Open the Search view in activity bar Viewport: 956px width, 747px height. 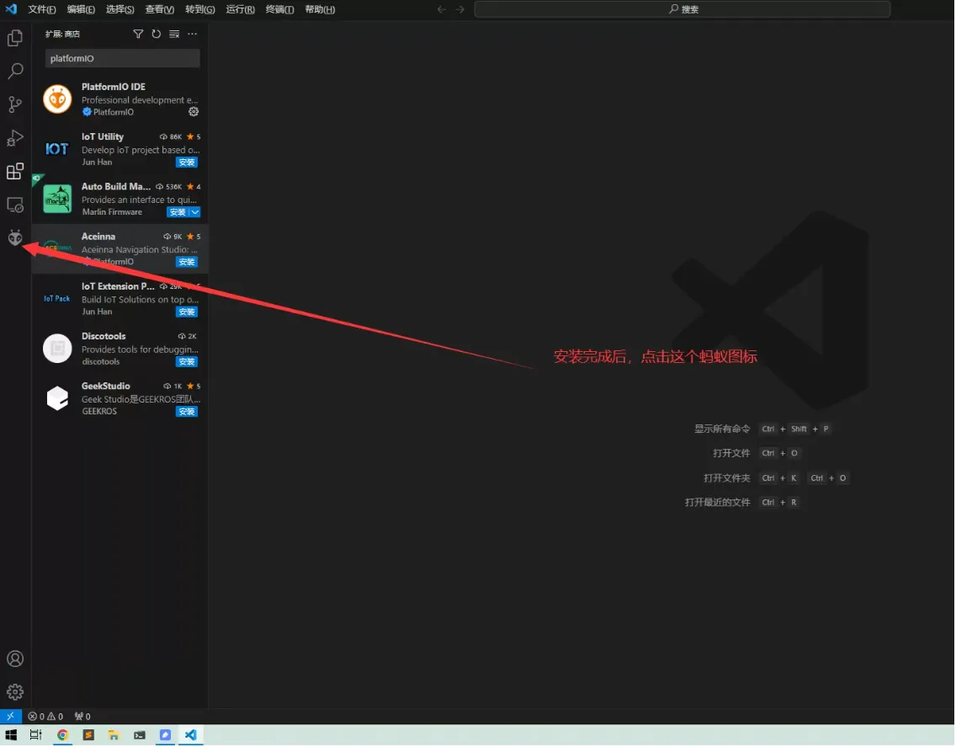14,71
